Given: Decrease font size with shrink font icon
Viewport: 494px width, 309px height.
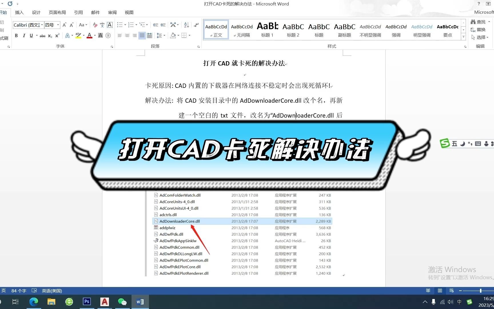Looking at the screenshot, I should tap(71, 25).
